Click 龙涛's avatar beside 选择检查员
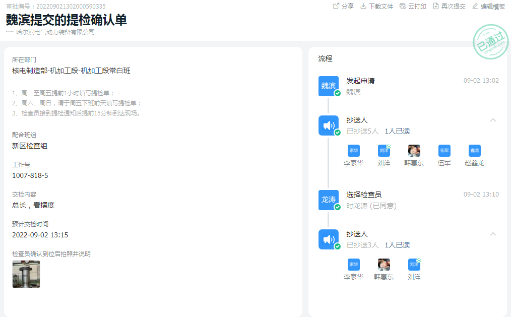This screenshot has height=317, width=511. click(329, 200)
